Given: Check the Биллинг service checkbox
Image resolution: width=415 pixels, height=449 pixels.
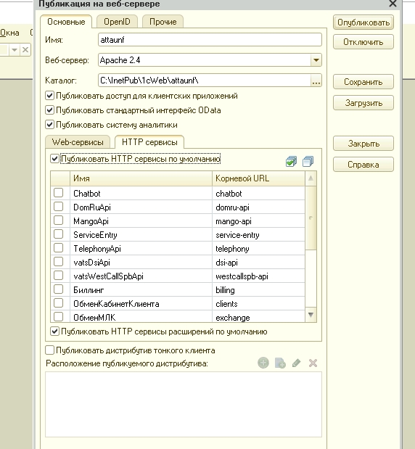Looking at the screenshot, I should click(59, 289).
